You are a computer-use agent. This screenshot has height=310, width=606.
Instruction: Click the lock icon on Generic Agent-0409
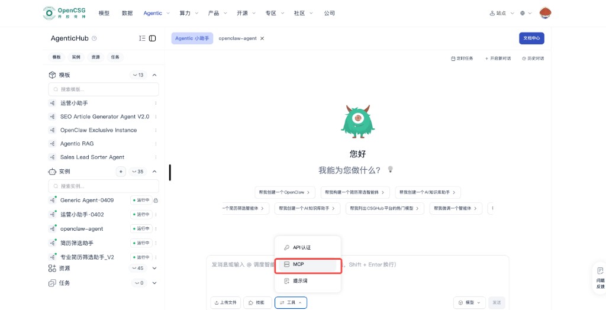tap(156, 201)
